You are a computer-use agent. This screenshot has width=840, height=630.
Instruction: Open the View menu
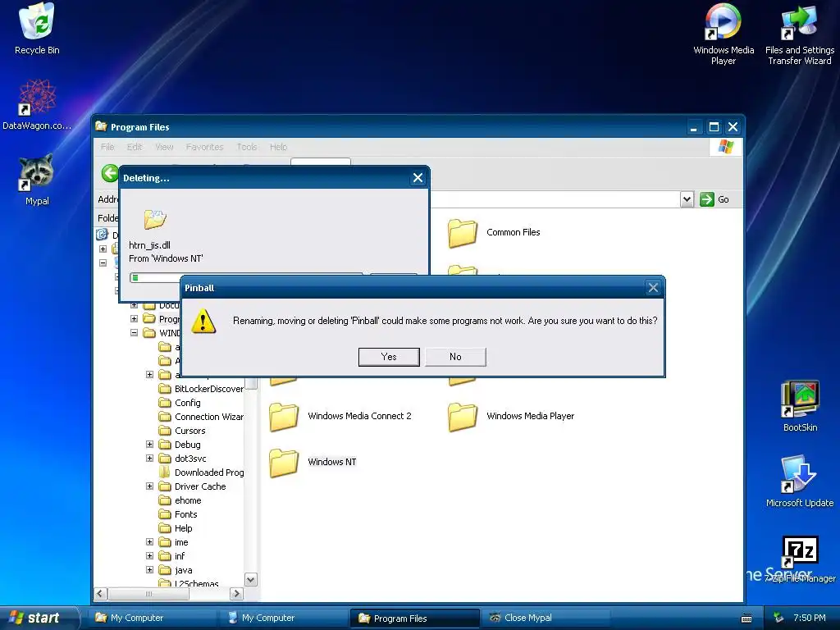[x=164, y=147]
